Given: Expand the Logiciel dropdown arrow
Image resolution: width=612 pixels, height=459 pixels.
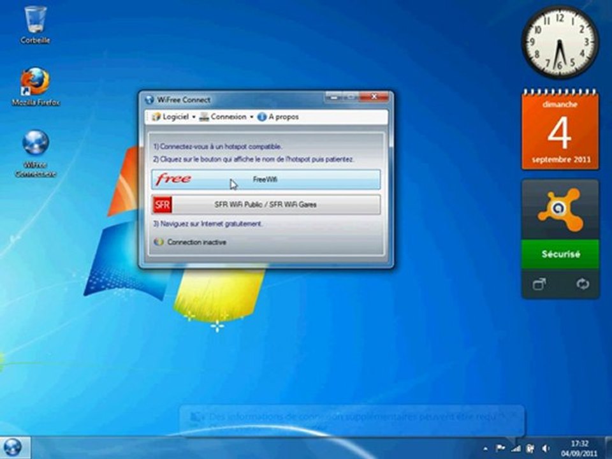Looking at the screenshot, I should point(194,117).
